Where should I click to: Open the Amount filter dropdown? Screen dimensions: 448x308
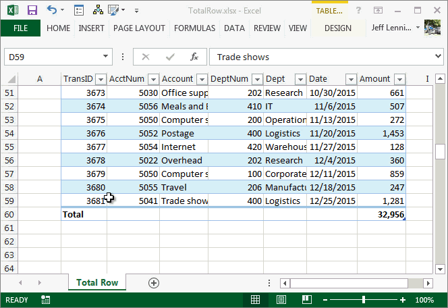[x=399, y=79]
